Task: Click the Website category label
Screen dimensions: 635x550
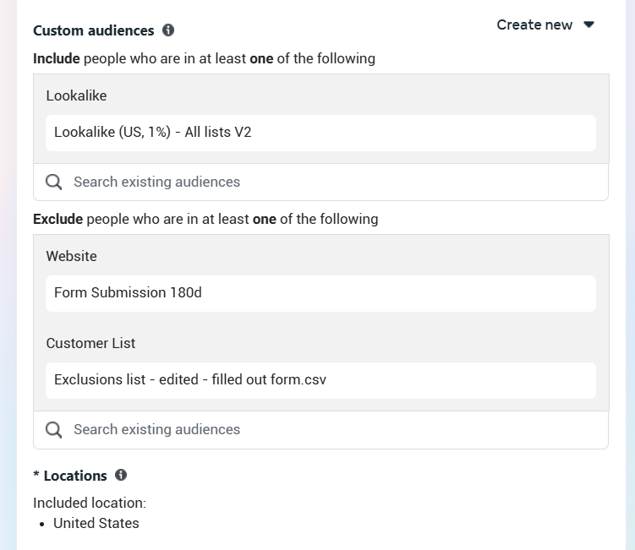Action: click(x=72, y=256)
